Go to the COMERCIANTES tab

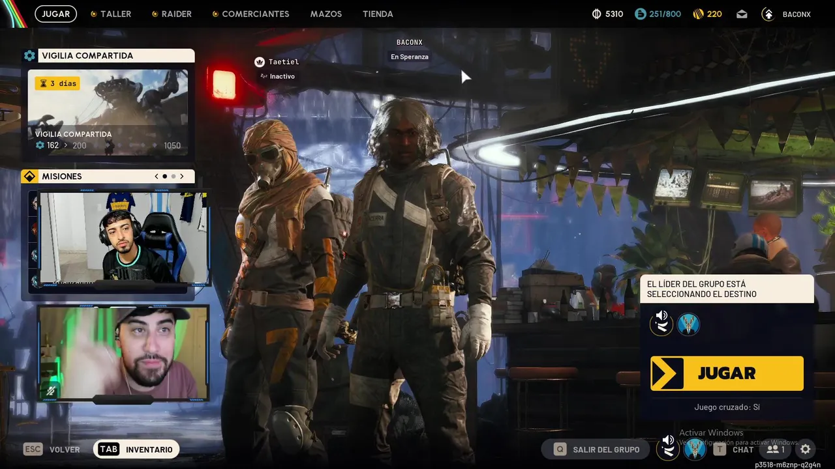point(250,14)
